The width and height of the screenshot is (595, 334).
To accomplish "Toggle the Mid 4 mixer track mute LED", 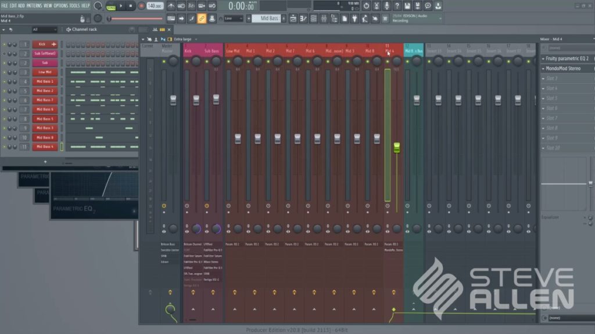I will pos(388,61).
